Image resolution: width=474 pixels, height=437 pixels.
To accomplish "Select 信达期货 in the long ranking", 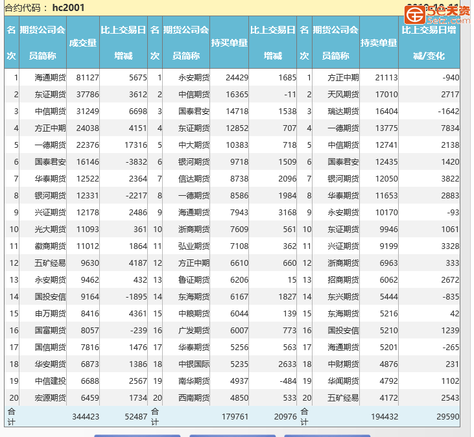I will point(194,179).
